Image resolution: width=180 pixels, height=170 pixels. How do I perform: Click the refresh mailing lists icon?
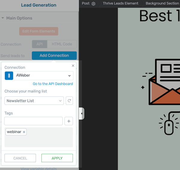(69, 101)
